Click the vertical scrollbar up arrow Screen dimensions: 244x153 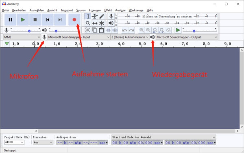click(x=242, y=50)
